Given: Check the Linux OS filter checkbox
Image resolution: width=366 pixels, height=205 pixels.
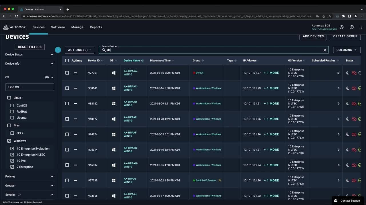Looking at the screenshot, I should tap(9, 98).
